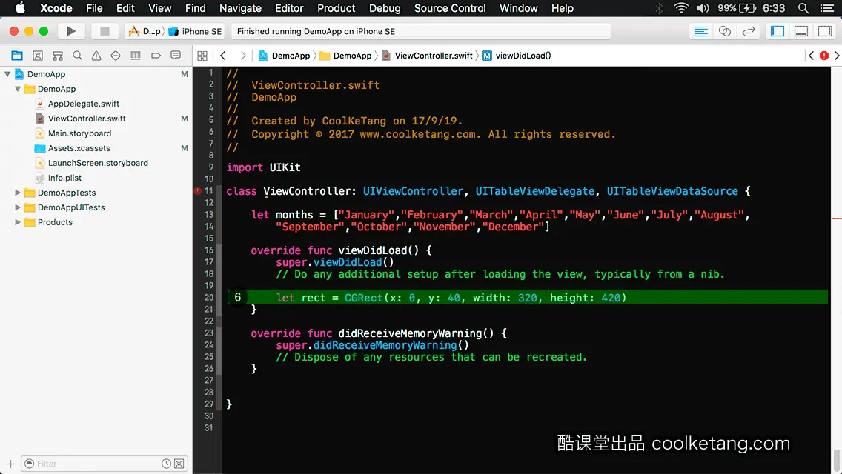
Task: Open Assets.xcassets catalog
Action: tap(79, 148)
